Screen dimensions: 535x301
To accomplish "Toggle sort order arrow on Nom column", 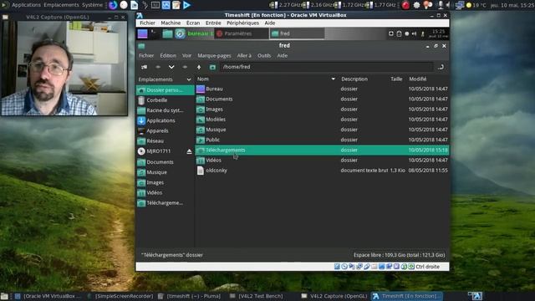I will coord(333,79).
